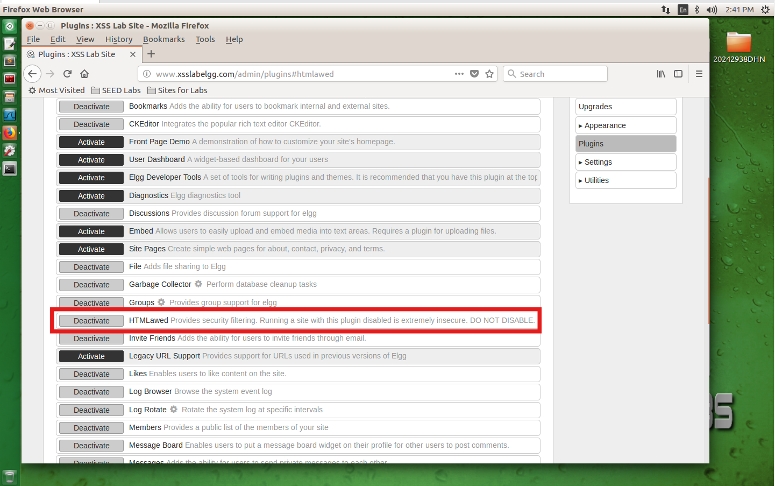Open text editor icon in launcher
The width and height of the screenshot is (775, 486).
(10, 44)
